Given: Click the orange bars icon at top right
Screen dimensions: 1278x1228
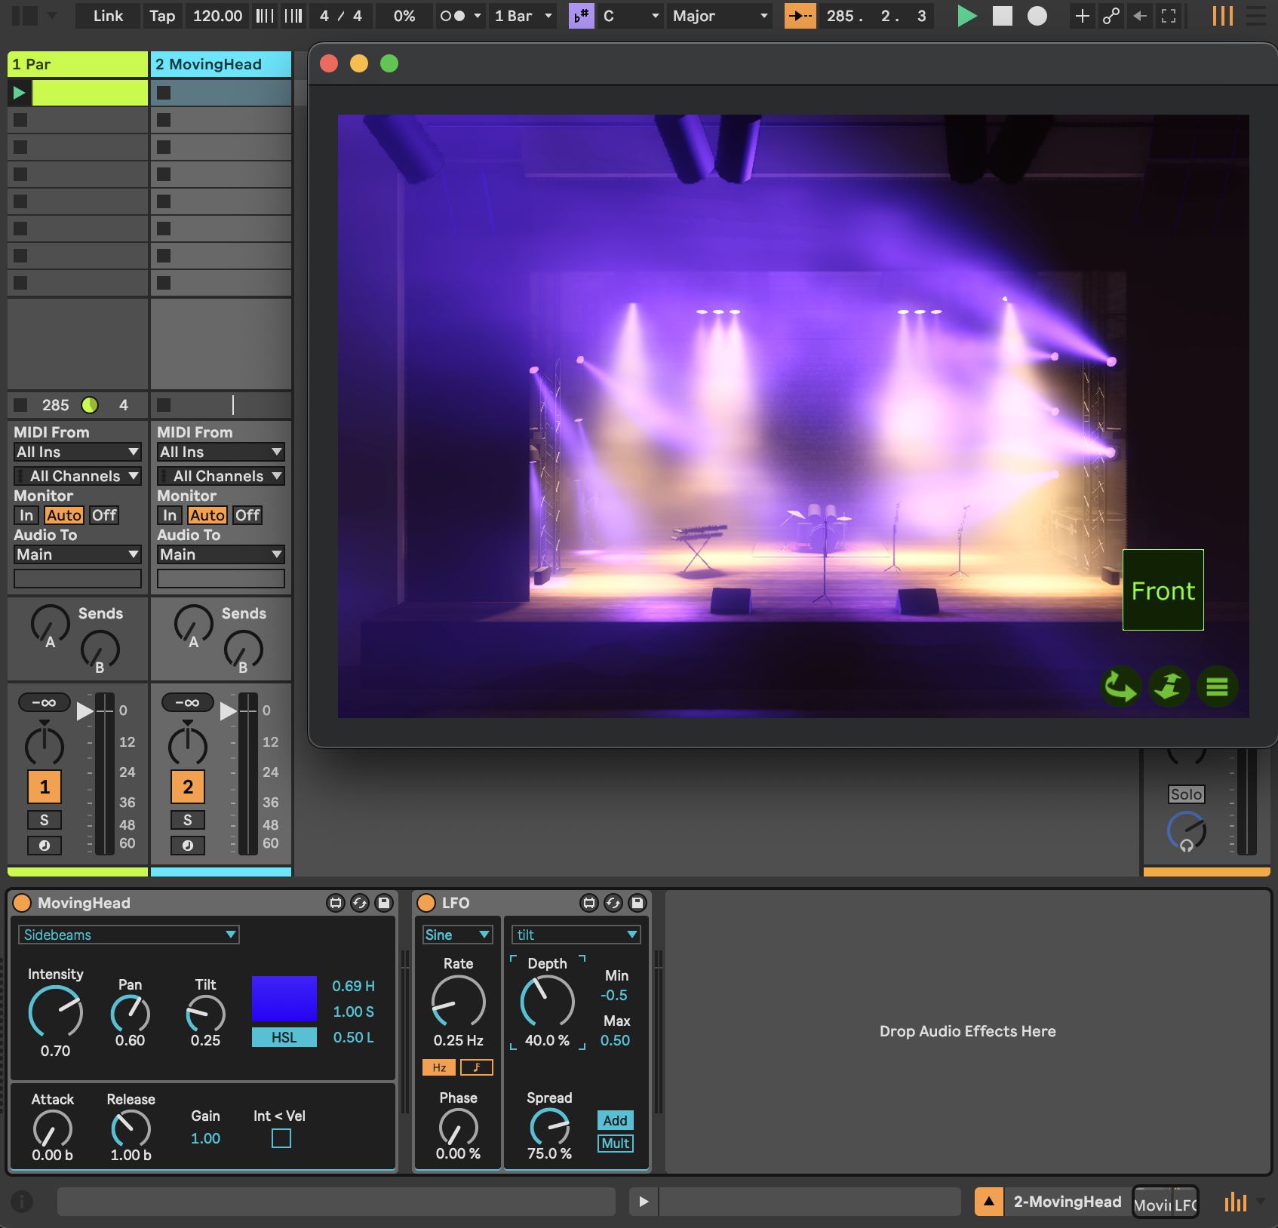Looking at the screenshot, I should pos(1222,16).
